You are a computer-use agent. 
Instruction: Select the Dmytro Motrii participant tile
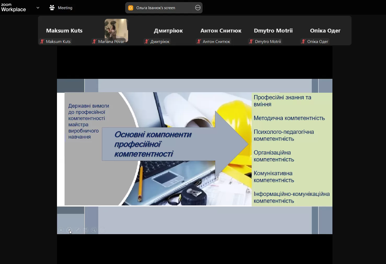click(273, 31)
